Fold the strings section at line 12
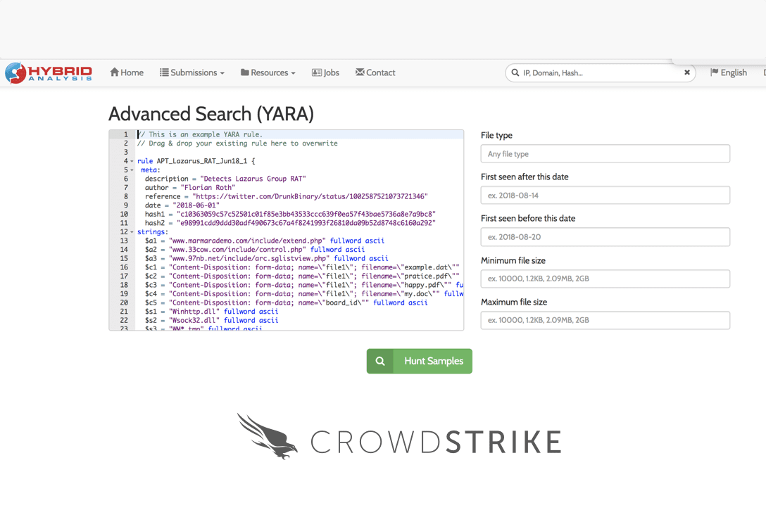The height and width of the screenshot is (510, 766). 132,232
